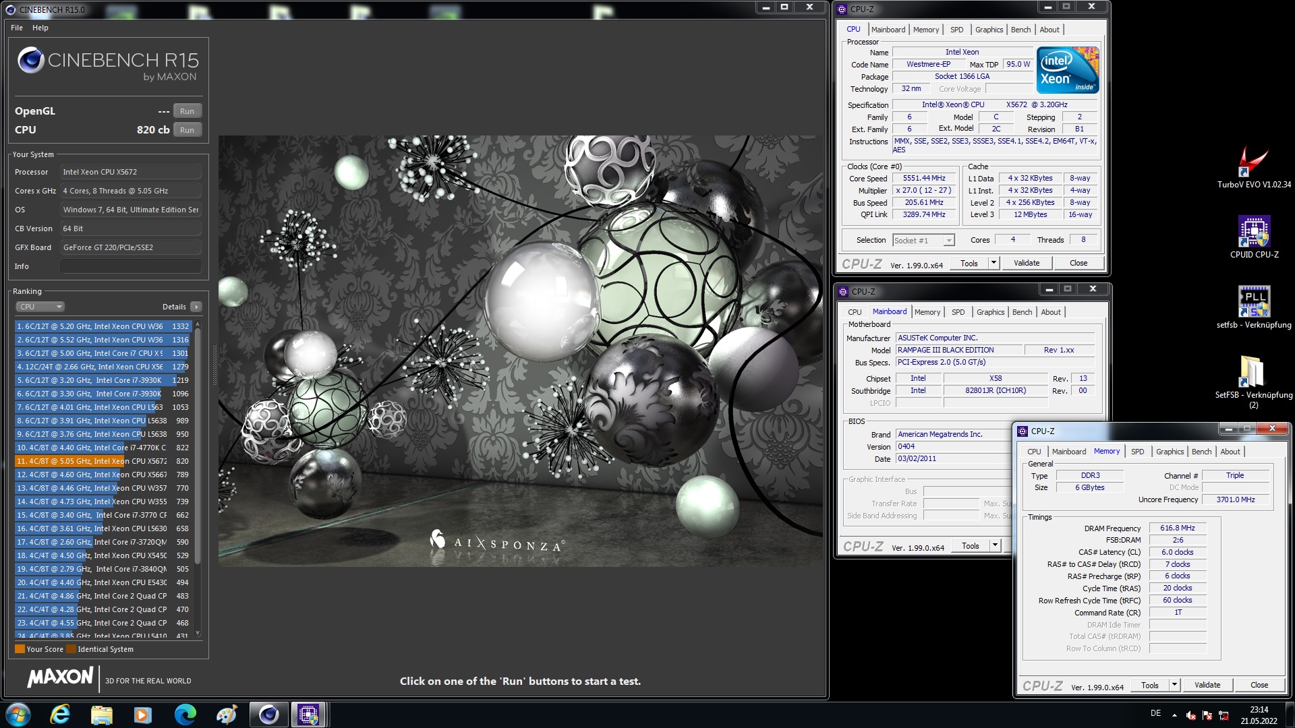This screenshot has width=1295, height=728.
Task: Launch Microsoft Edge from taskbar
Action: click(x=185, y=715)
